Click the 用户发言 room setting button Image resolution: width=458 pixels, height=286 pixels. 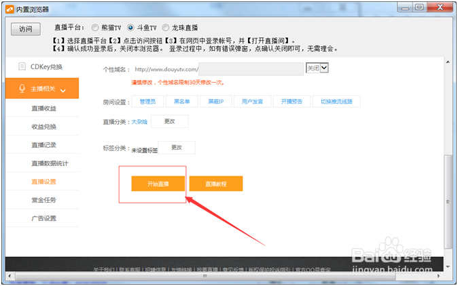coord(252,102)
